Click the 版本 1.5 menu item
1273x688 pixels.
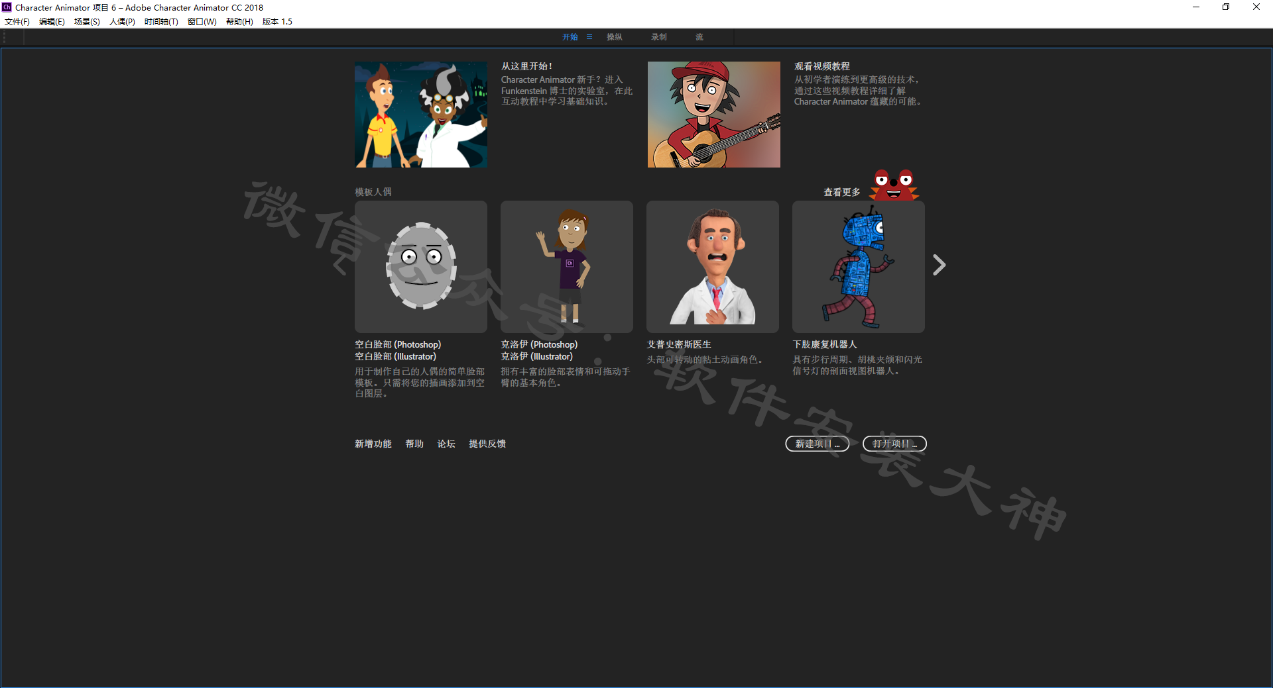click(x=277, y=22)
